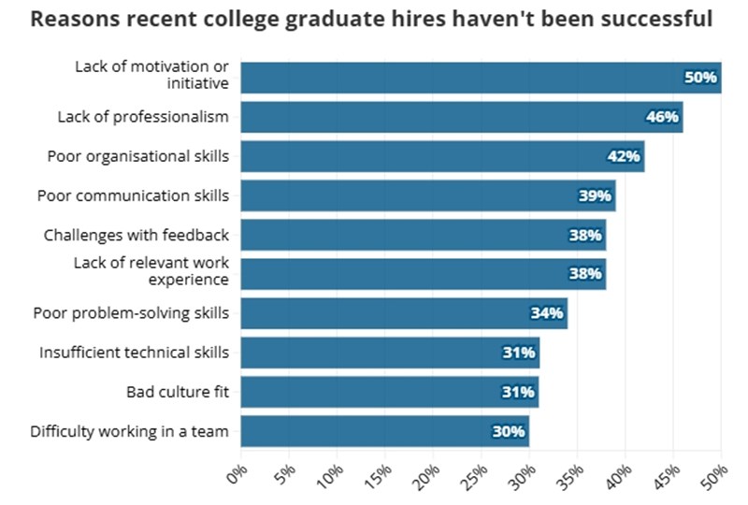Select the 30% value label inside bottom bar
The width and height of the screenshot is (748, 505).
click(509, 431)
